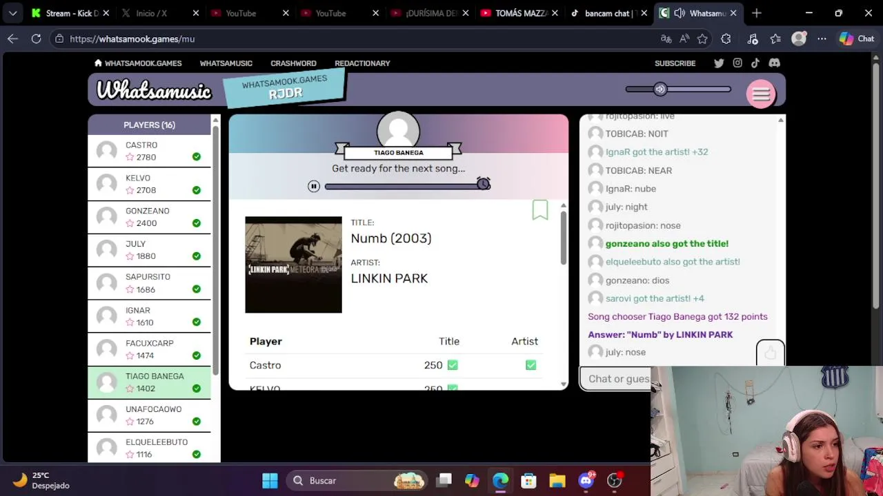Open OBS Studio from the taskbar

coord(614,480)
